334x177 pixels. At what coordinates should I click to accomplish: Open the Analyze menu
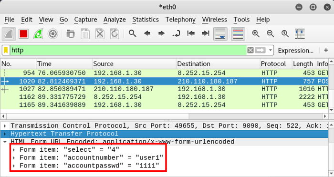coord(115,20)
